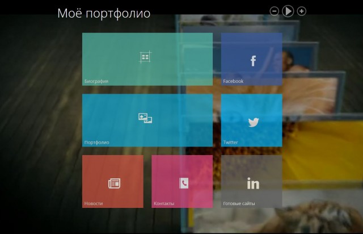Click the Портфолио label text on blue tile
Viewport: 363px width, 234px height.
96,143
